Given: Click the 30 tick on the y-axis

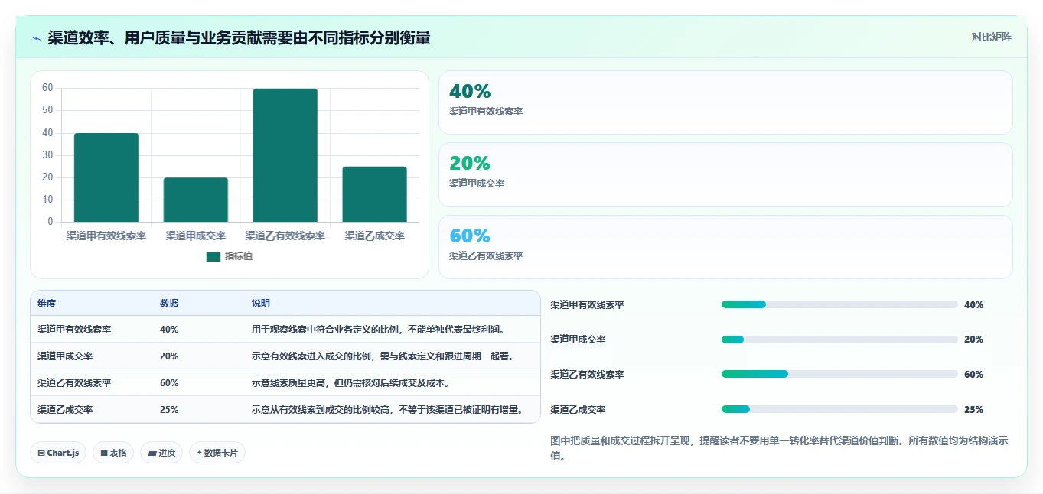Looking at the screenshot, I should coord(47,155).
